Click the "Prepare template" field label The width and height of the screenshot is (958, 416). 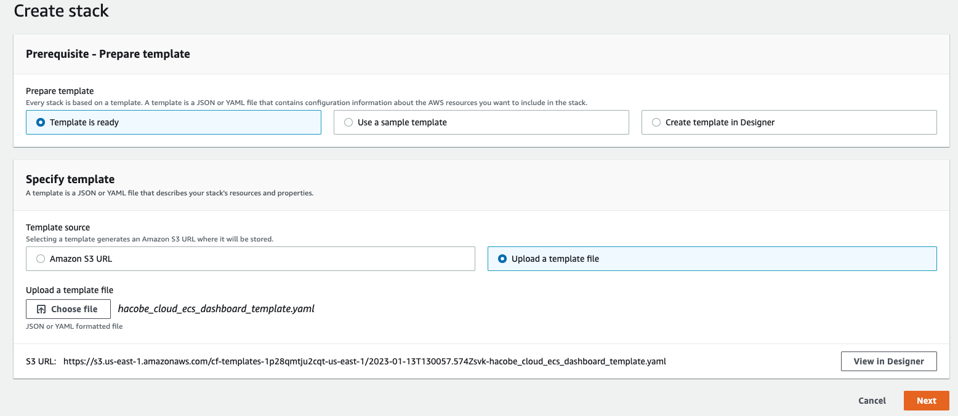click(60, 91)
